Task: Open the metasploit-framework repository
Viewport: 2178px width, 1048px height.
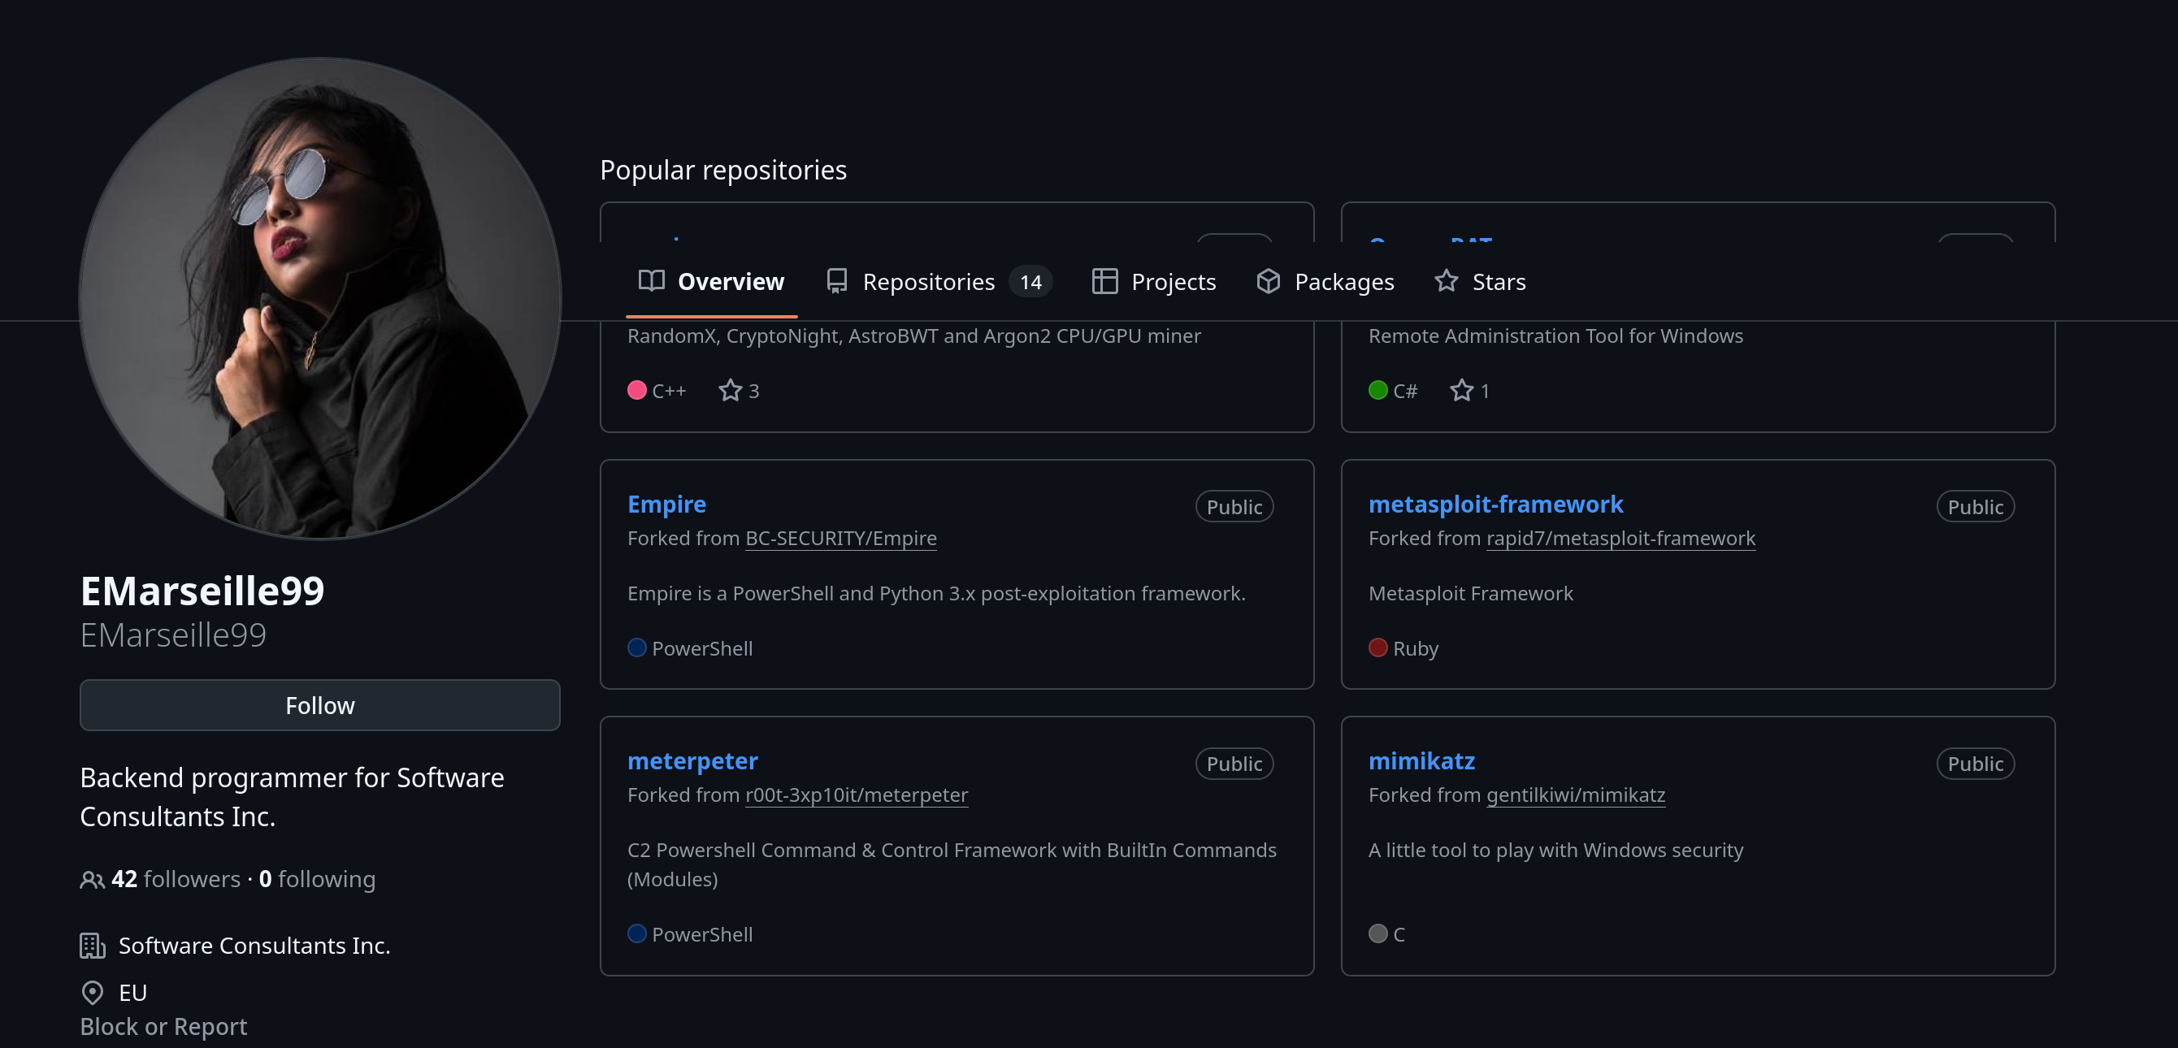Action: click(x=1495, y=505)
